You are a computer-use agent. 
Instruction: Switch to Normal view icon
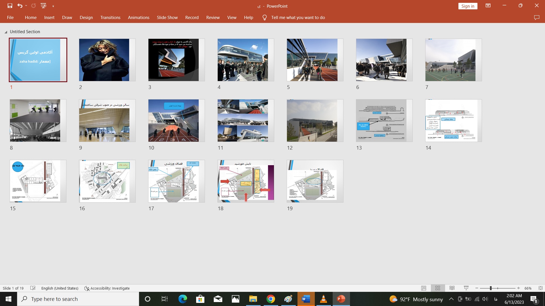424,288
